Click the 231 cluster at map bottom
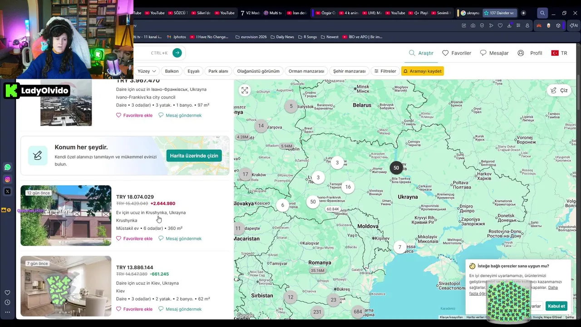Viewport: 581px width, 327px height. 317,312
